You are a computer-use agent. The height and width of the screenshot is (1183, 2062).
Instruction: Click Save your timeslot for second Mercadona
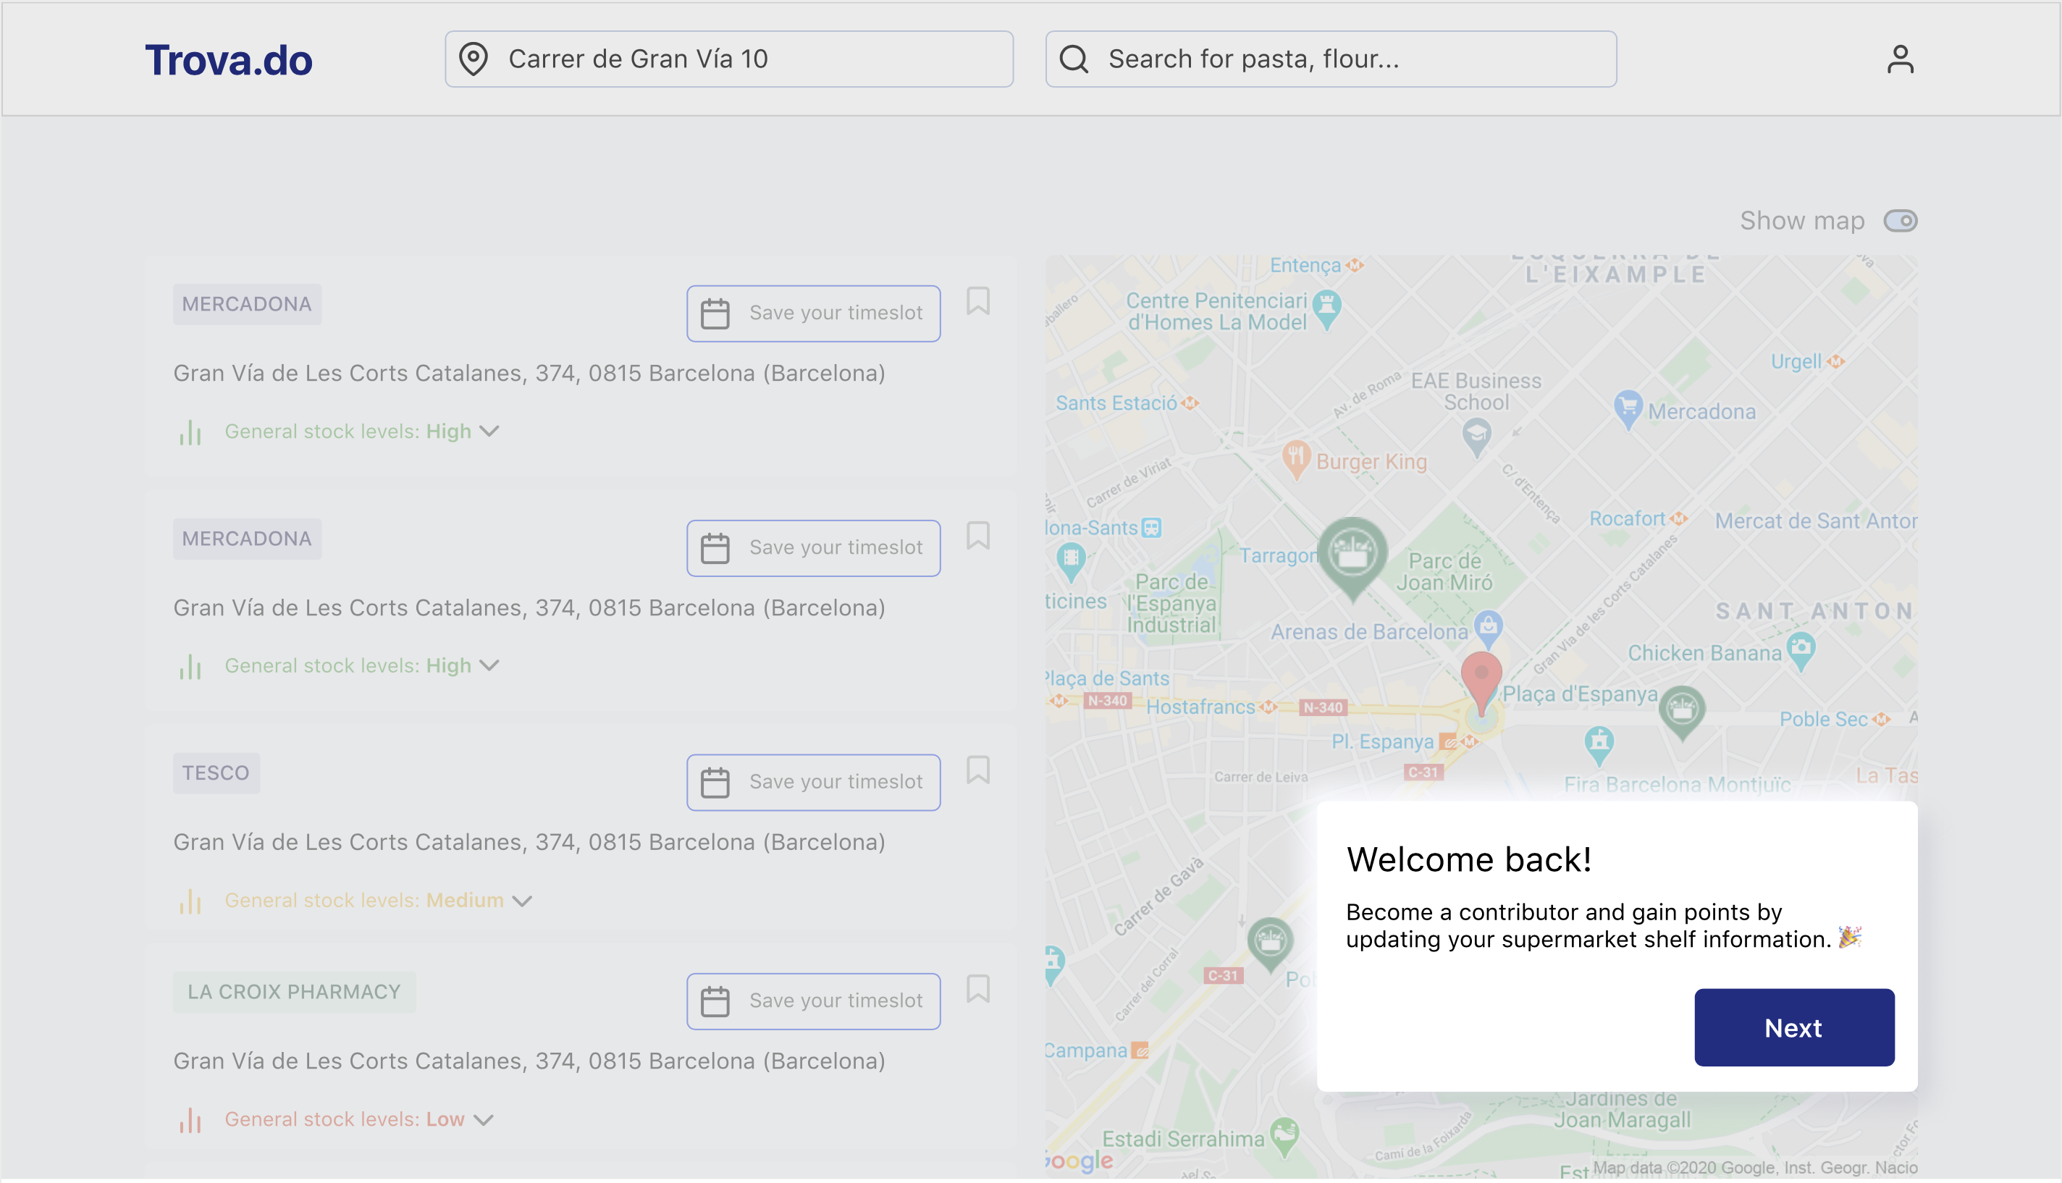(x=813, y=547)
